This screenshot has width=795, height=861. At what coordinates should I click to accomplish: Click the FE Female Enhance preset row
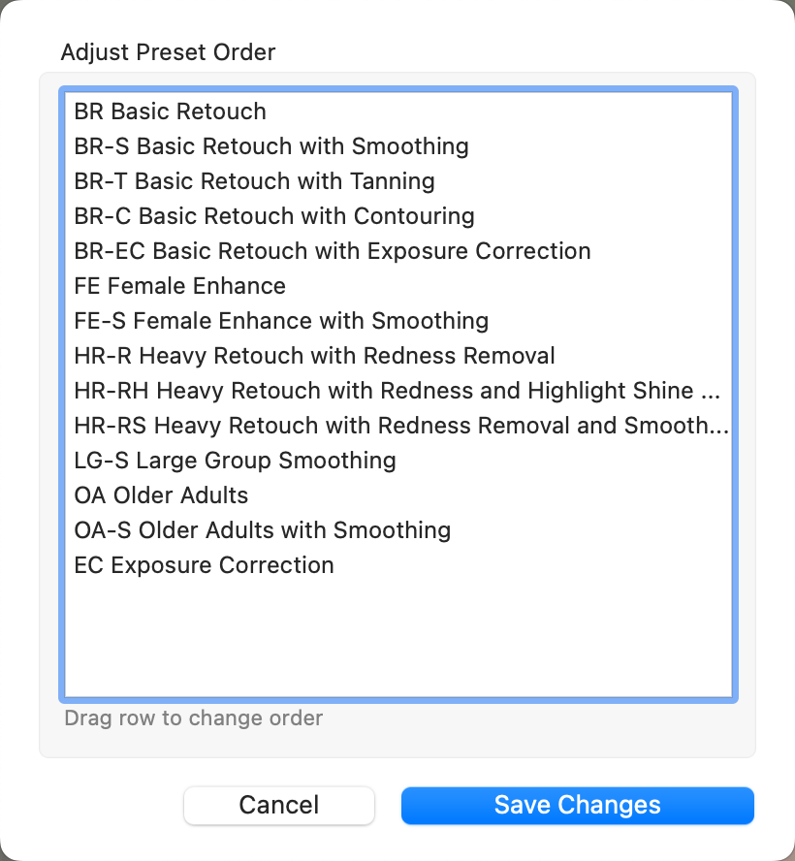[179, 286]
